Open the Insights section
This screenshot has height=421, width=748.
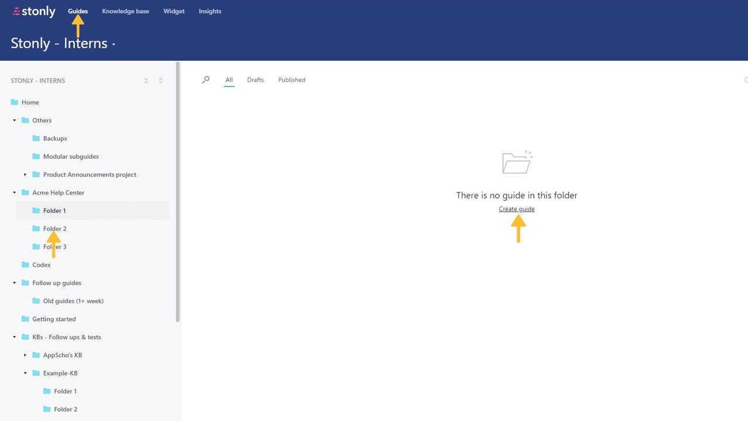pyautogui.click(x=210, y=11)
